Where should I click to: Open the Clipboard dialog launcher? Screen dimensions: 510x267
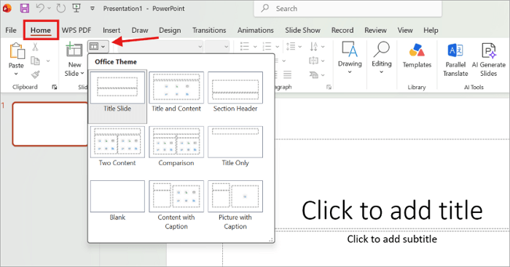tap(55, 87)
